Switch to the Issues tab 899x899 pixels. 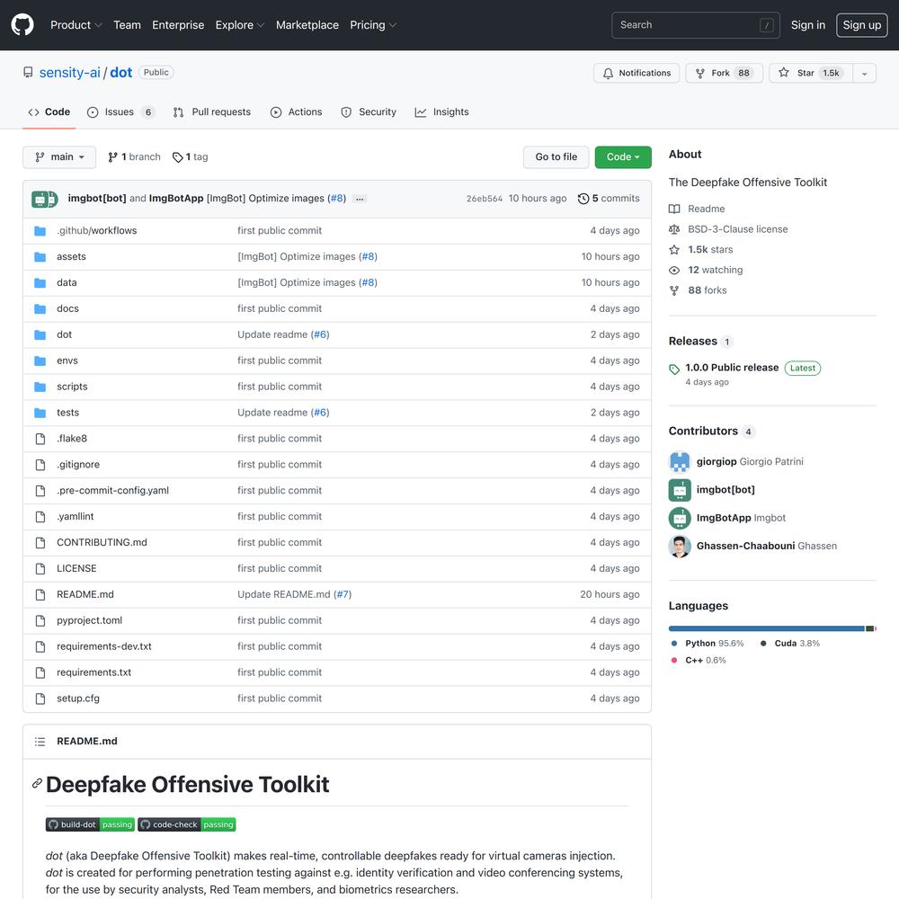[121, 111]
